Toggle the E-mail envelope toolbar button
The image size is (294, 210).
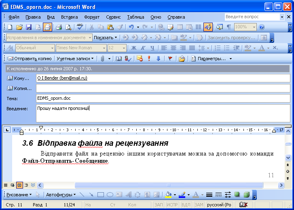coord(47,27)
